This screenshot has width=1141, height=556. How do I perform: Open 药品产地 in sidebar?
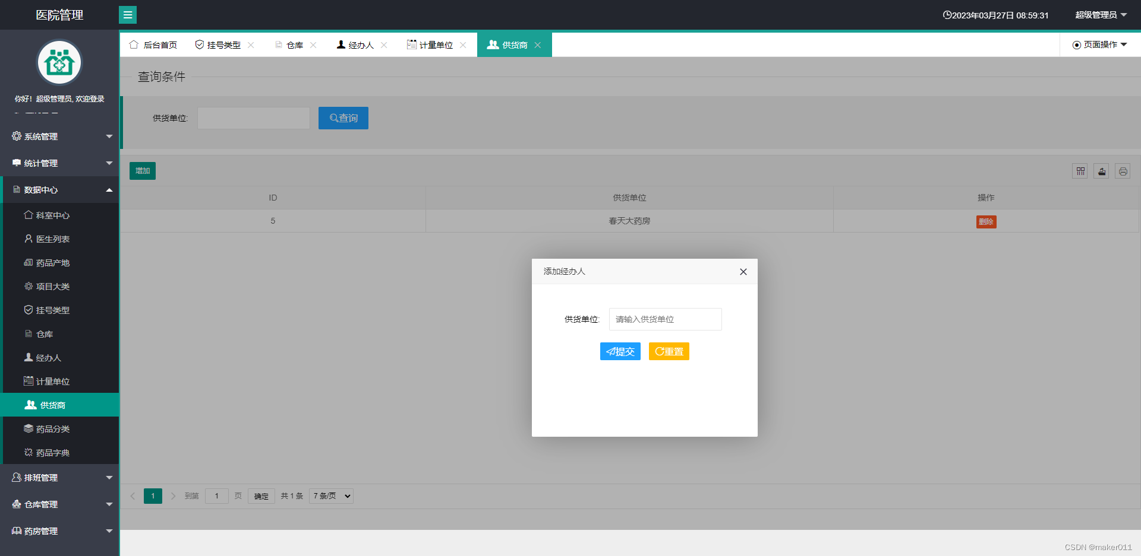tap(61, 263)
